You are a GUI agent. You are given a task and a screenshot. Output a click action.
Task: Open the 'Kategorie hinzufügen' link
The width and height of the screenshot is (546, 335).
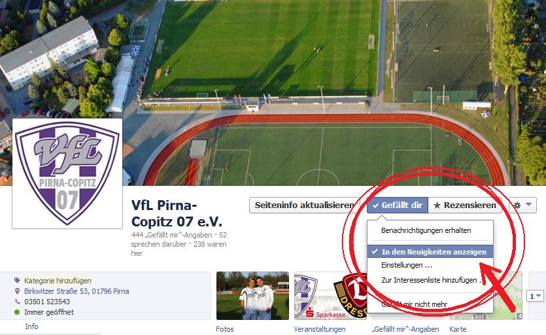coord(58,281)
